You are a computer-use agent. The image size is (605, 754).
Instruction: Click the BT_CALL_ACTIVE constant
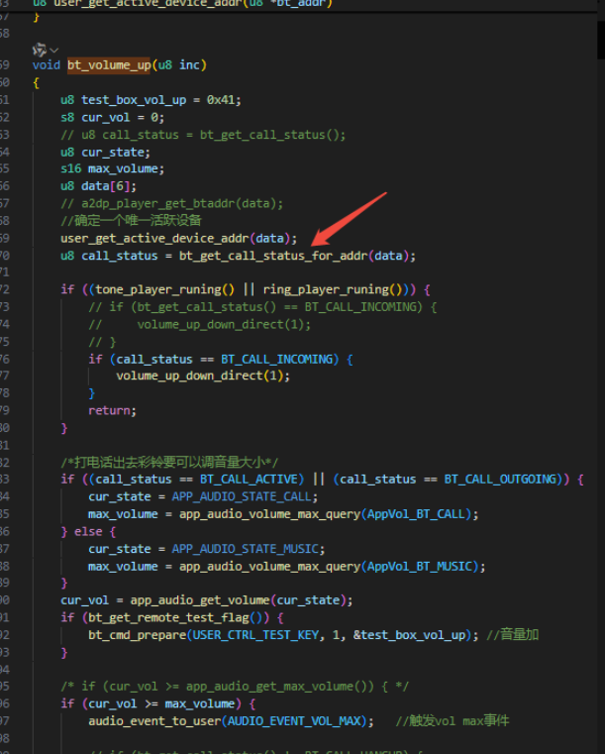249,479
